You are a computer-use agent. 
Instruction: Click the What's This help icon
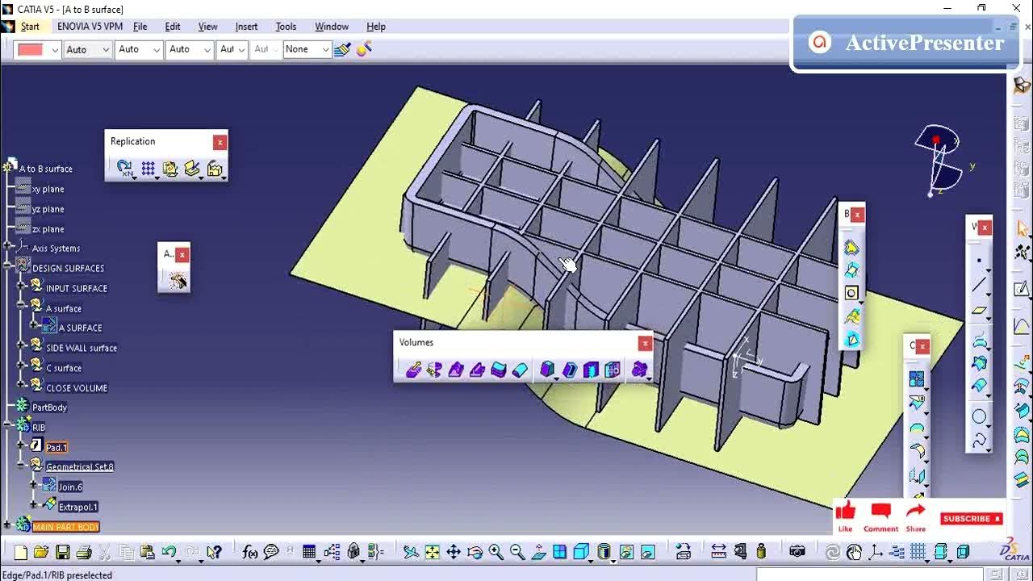click(214, 552)
